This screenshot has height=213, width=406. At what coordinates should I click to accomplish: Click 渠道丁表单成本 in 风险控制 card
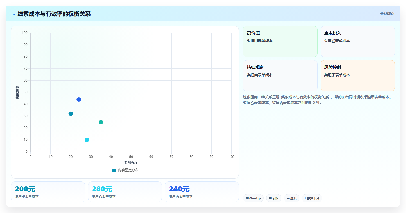coord(337,75)
